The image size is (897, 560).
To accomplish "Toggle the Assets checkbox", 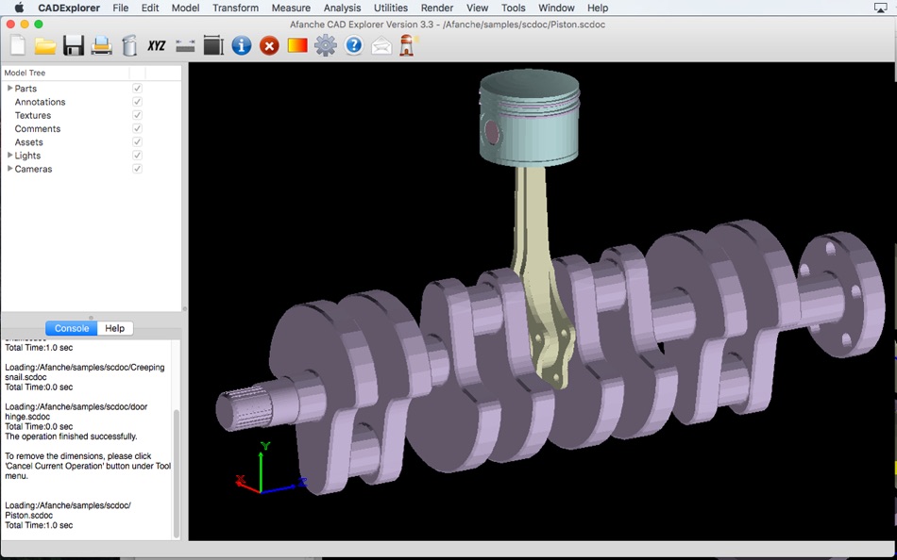I will [x=137, y=141].
